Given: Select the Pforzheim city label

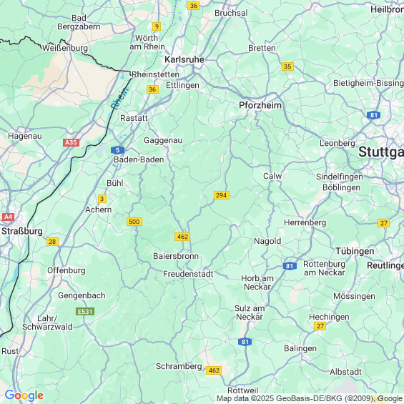Looking at the screenshot, I should point(260,105).
